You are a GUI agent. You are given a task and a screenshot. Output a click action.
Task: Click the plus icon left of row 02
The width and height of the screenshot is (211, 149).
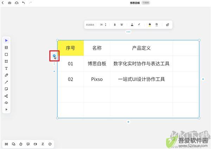pyautogui.click(x=54, y=71)
